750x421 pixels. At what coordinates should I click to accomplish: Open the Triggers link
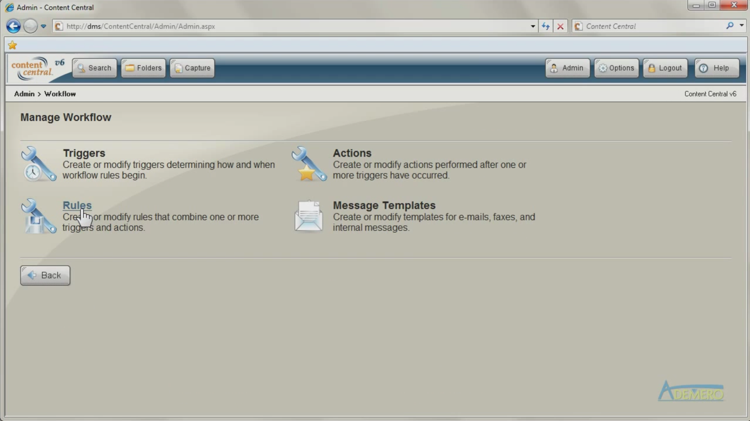tap(84, 153)
